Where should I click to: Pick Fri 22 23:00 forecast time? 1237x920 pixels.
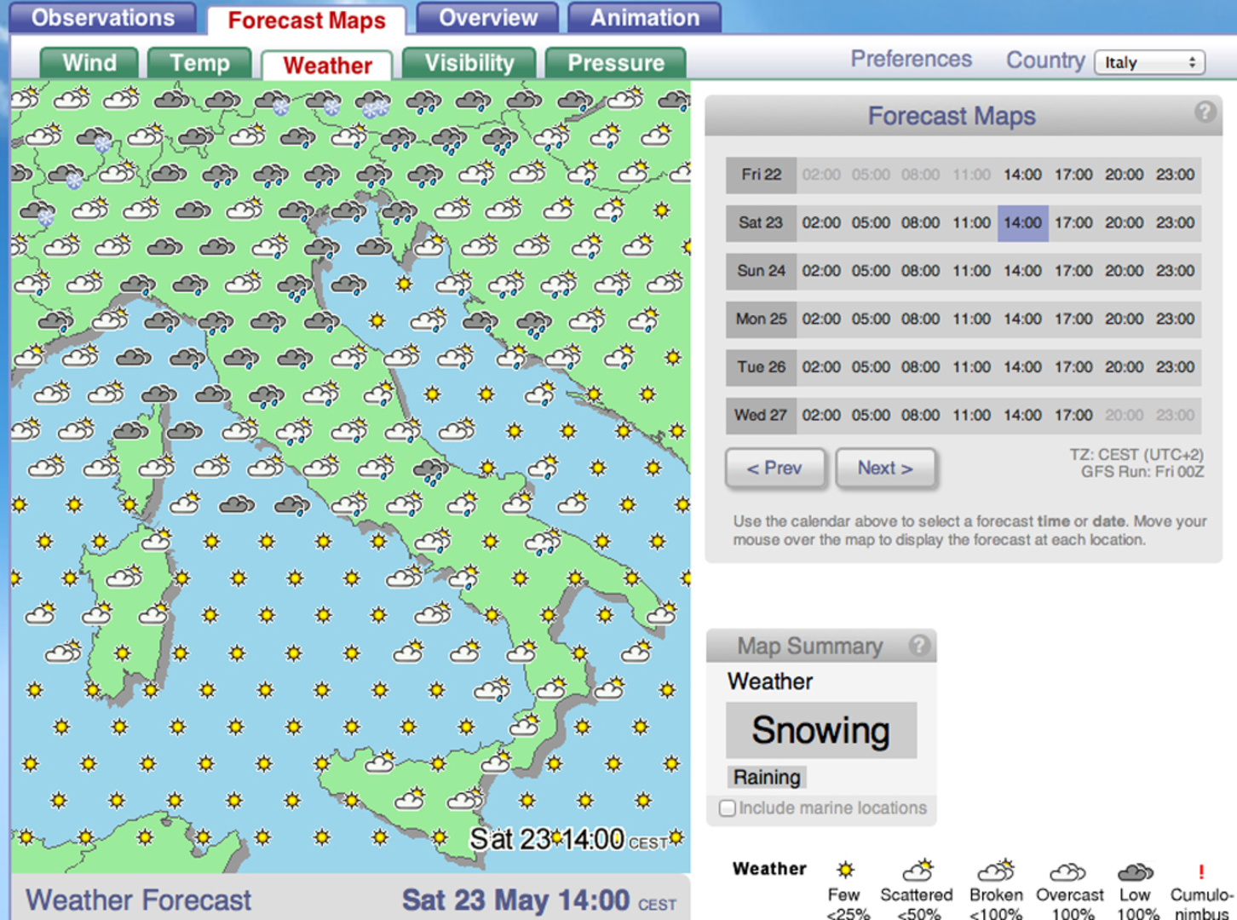[x=1175, y=175]
